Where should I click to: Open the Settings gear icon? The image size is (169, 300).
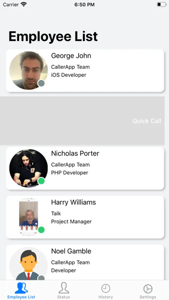pyautogui.click(x=148, y=289)
